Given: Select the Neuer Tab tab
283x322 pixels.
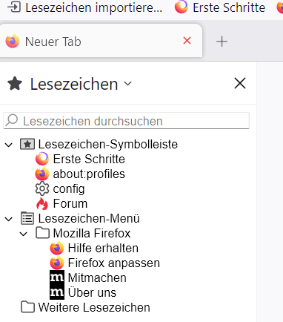Looking at the screenshot, I should 101,42.
